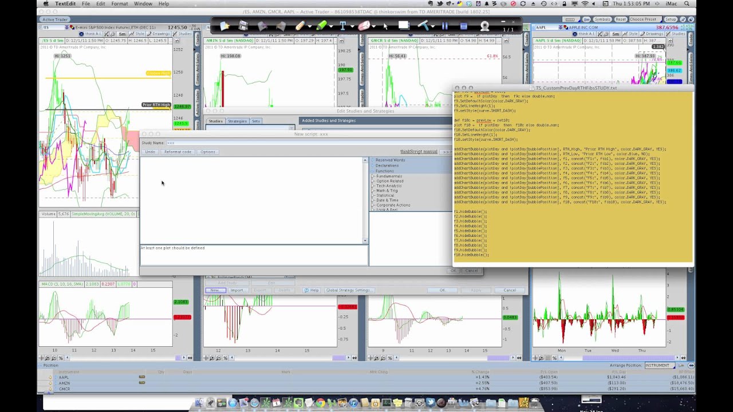Open the Format menu

(x=120, y=3)
